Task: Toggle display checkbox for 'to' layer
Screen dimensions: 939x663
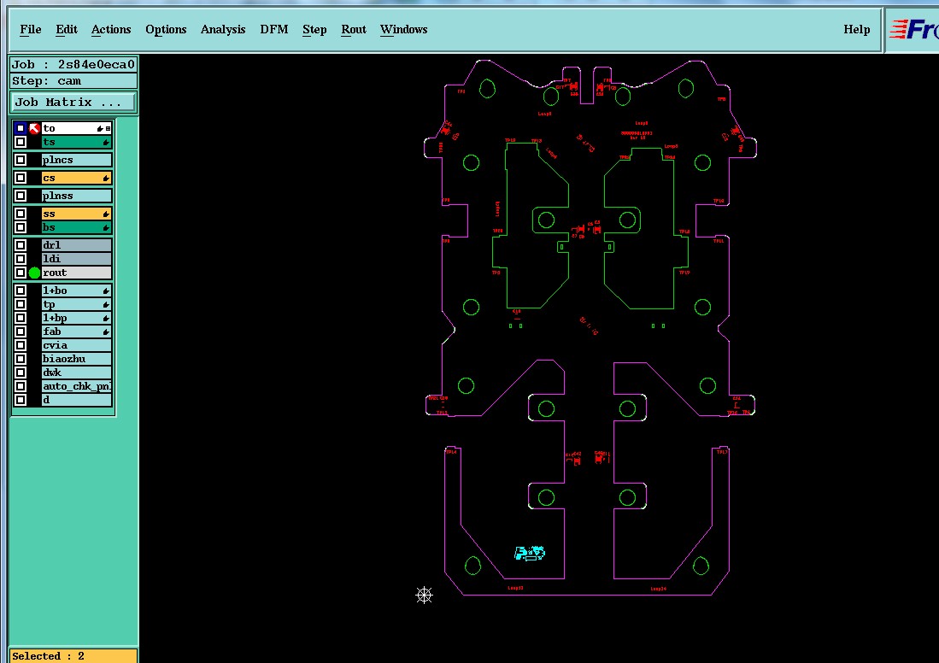Action: (x=21, y=128)
